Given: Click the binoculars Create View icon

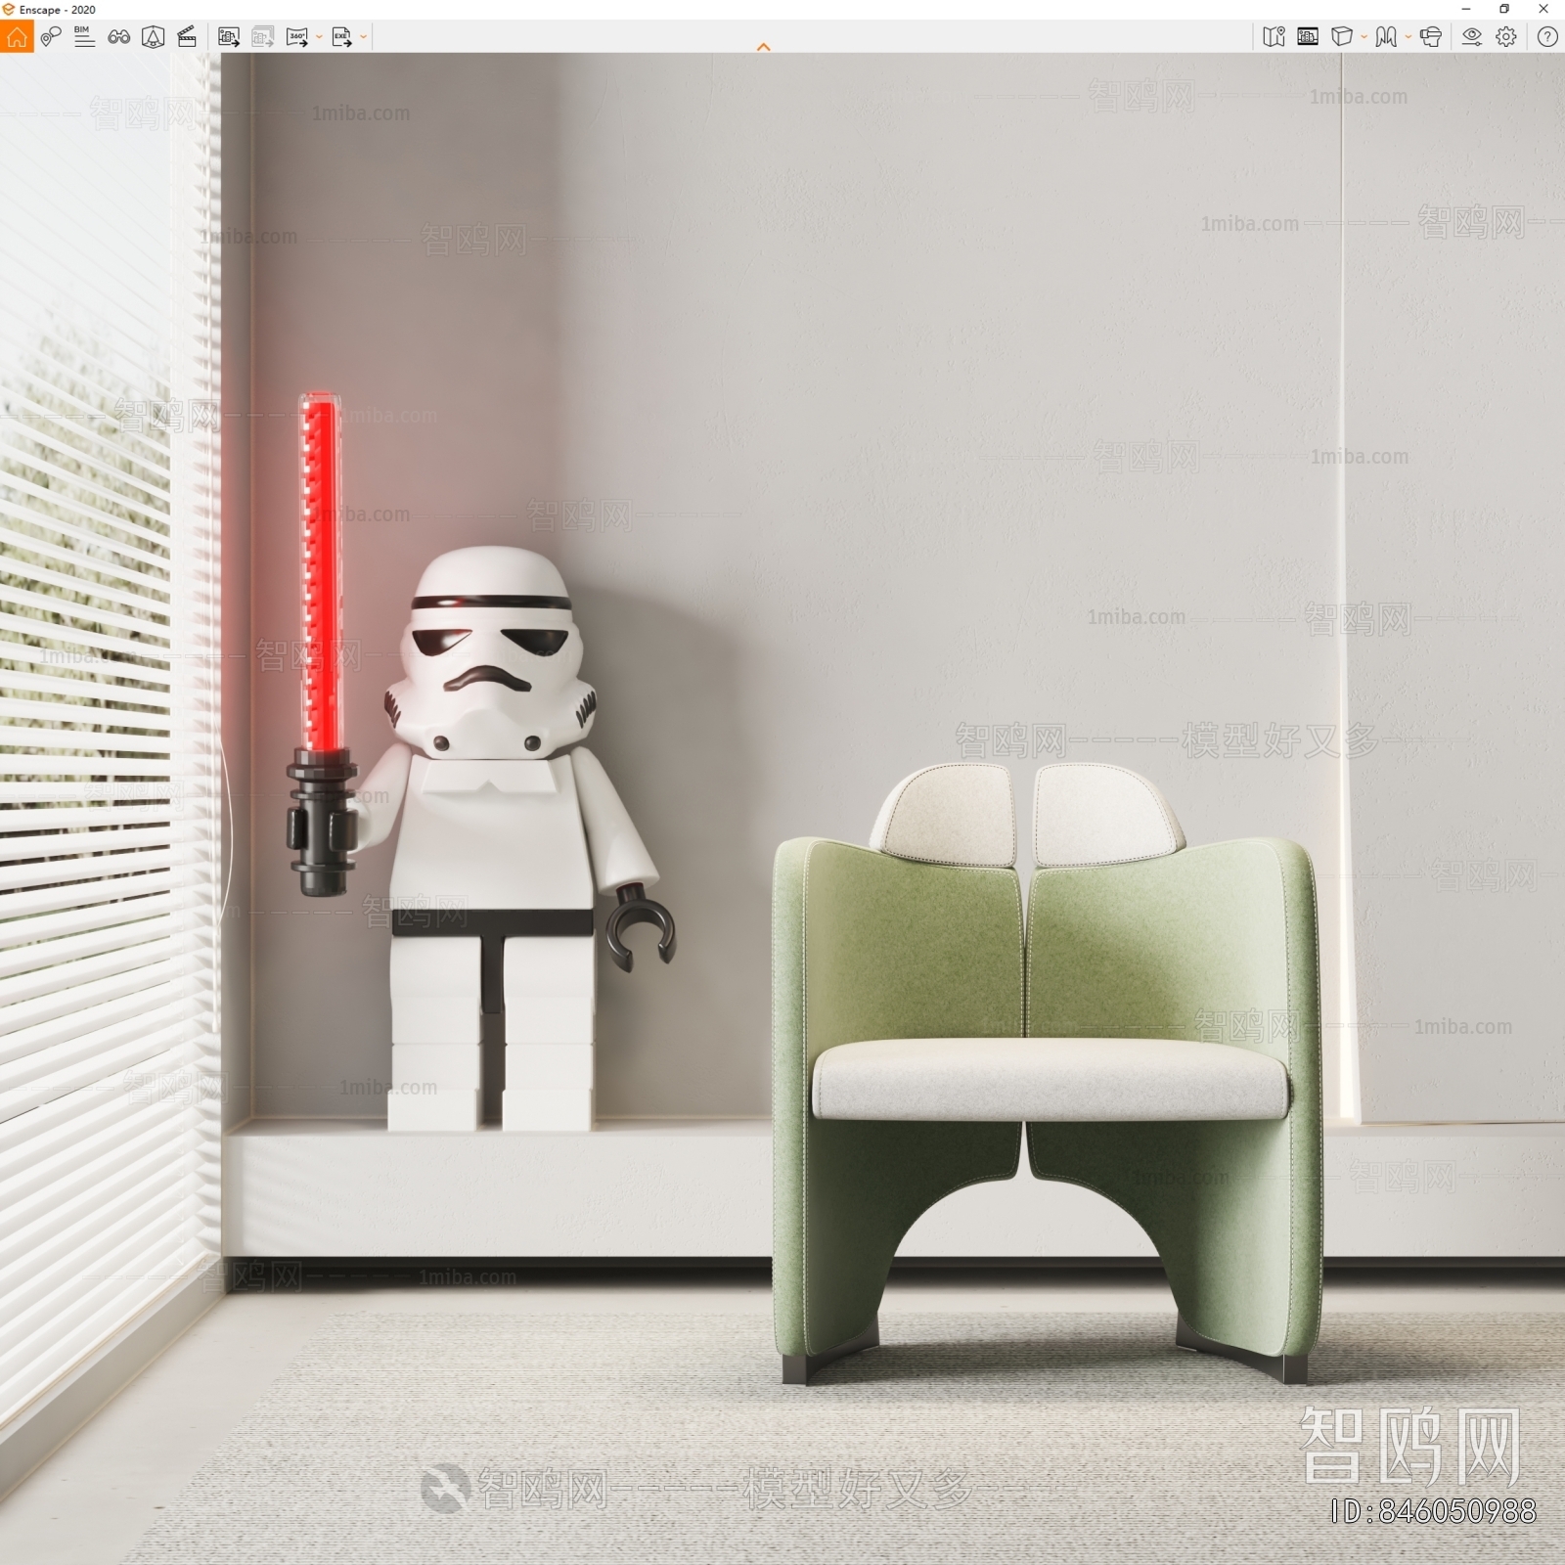Looking at the screenshot, I should pyautogui.click(x=119, y=37).
